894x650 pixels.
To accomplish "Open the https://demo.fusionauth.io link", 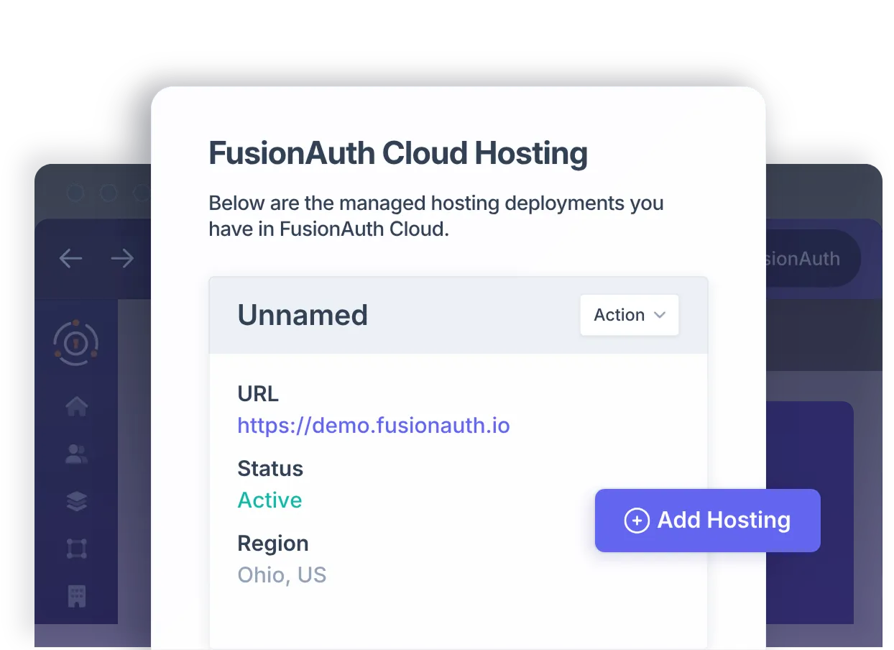I will click(374, 426).
